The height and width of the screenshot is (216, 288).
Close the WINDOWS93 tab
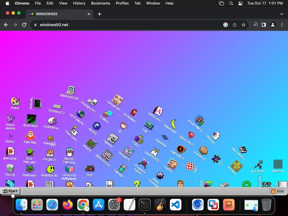click(89, 14)
